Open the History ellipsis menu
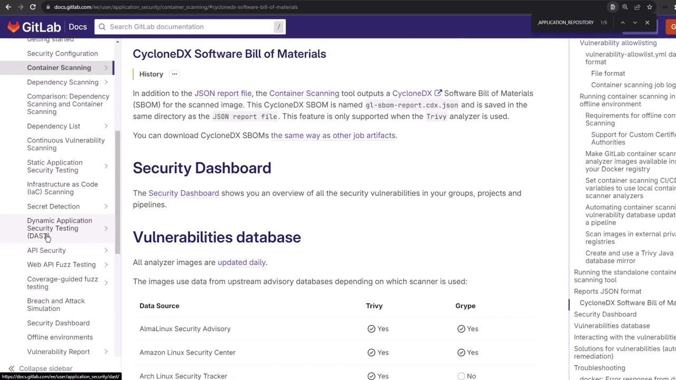Viewport: 676px width, 380px height. pos(174,74)
